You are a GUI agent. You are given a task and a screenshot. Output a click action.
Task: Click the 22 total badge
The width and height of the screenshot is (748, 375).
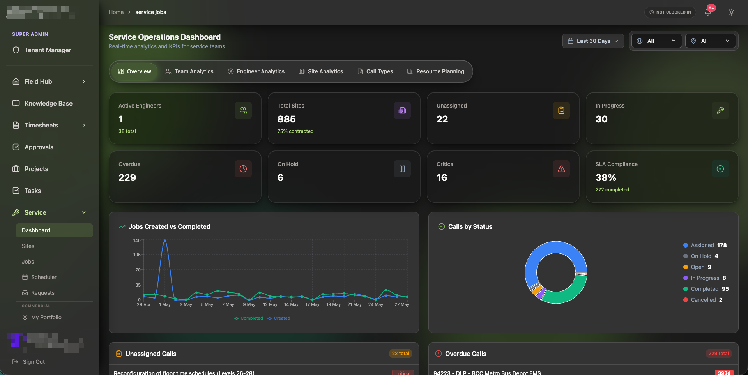point(401,354)
